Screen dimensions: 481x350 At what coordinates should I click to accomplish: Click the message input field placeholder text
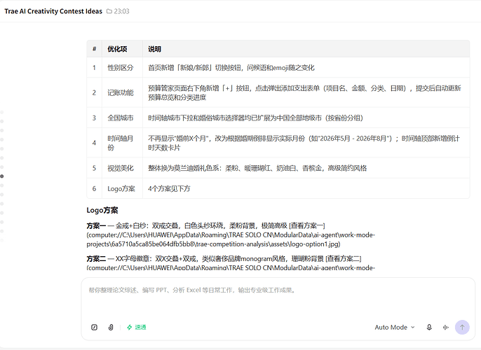pyautogui.click(x=192, y=290)
